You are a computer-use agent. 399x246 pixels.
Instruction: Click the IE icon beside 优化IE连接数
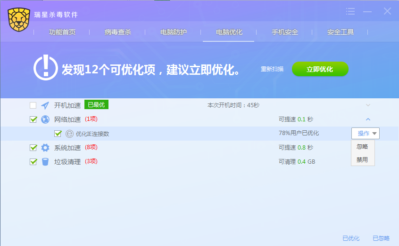tap(70, 134)
